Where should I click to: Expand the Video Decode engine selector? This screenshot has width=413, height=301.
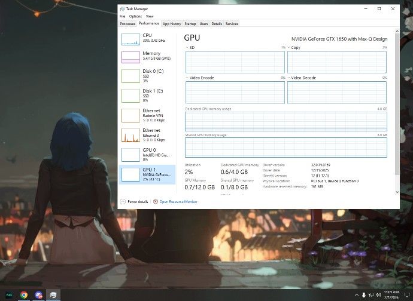[289, 78]
